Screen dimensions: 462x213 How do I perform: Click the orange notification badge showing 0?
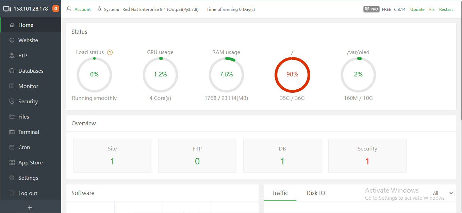pos(56,9)
